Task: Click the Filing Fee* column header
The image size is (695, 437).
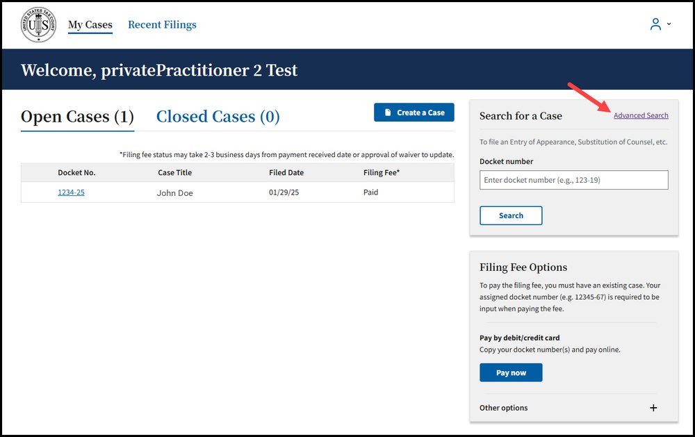Action: point(382,173)
